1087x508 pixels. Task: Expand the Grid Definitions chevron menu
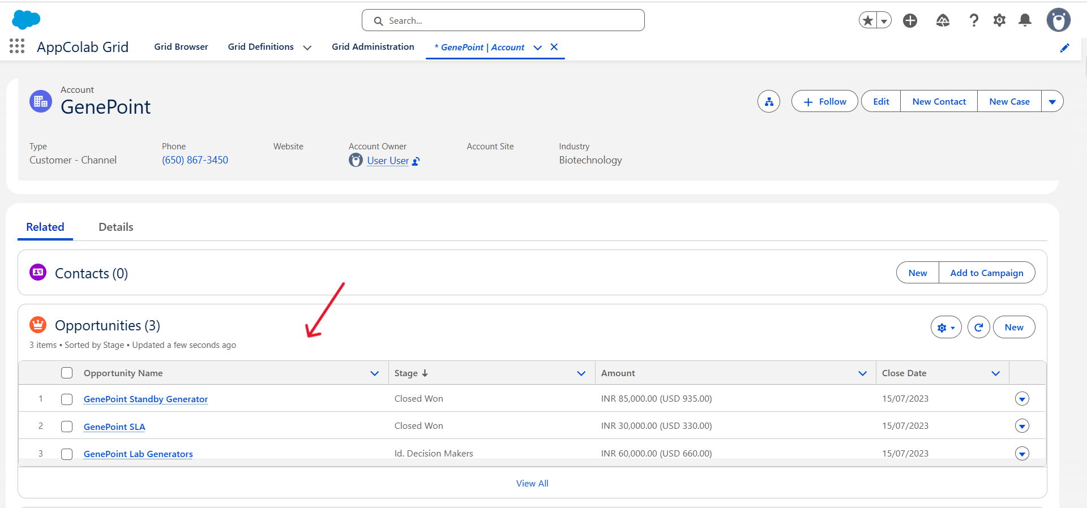click(307, 48)
